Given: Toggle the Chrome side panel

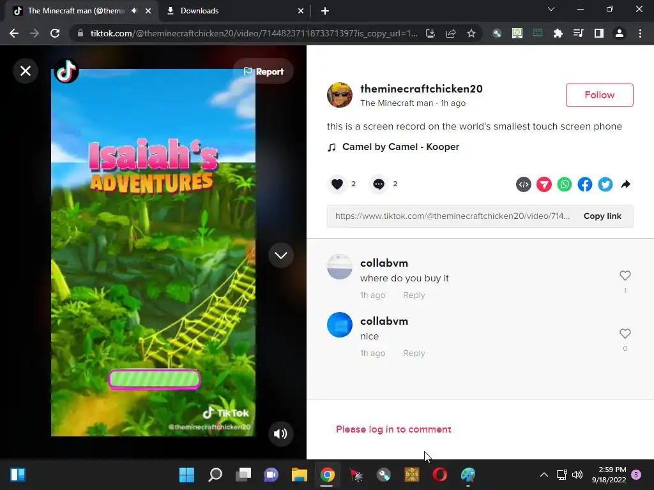Looking at the screenshot, I should pos(599,33).
